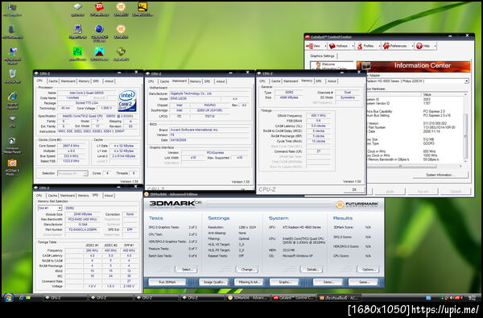Open Help menu in Catalyst Control Center
This screenshot has height=318, width=483.
point(426,46)
